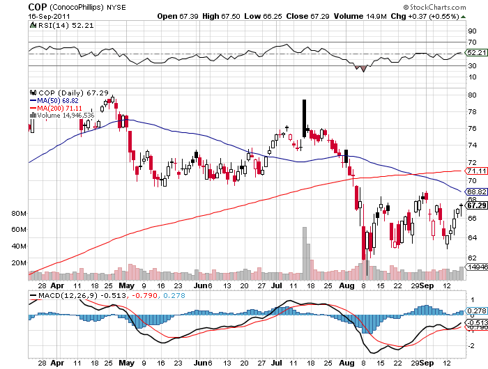Click the candlestick icon beside COP (Daily)
Image resolution: width=488 pixels, height=369 pixels.
coord(33,93)
